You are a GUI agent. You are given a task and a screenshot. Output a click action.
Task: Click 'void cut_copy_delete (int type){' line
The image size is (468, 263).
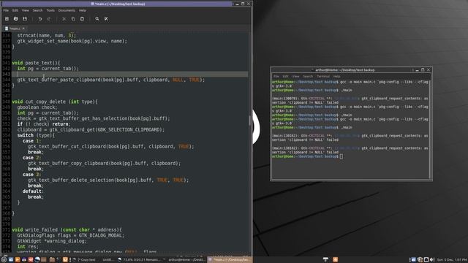[55, 102]
